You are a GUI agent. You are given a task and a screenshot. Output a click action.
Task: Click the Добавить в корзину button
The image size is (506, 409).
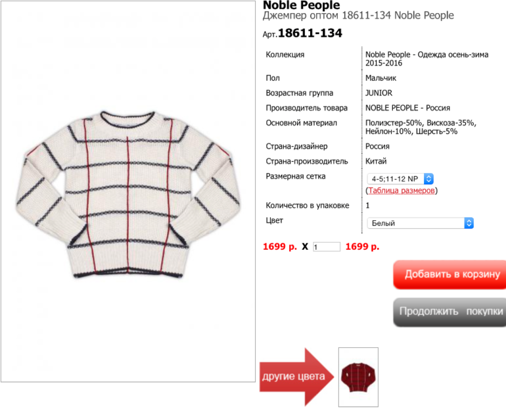(449, 274)
